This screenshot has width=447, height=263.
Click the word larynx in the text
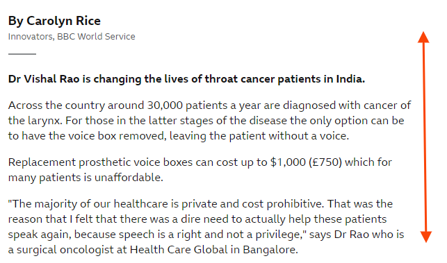click(x=44, y=121)
